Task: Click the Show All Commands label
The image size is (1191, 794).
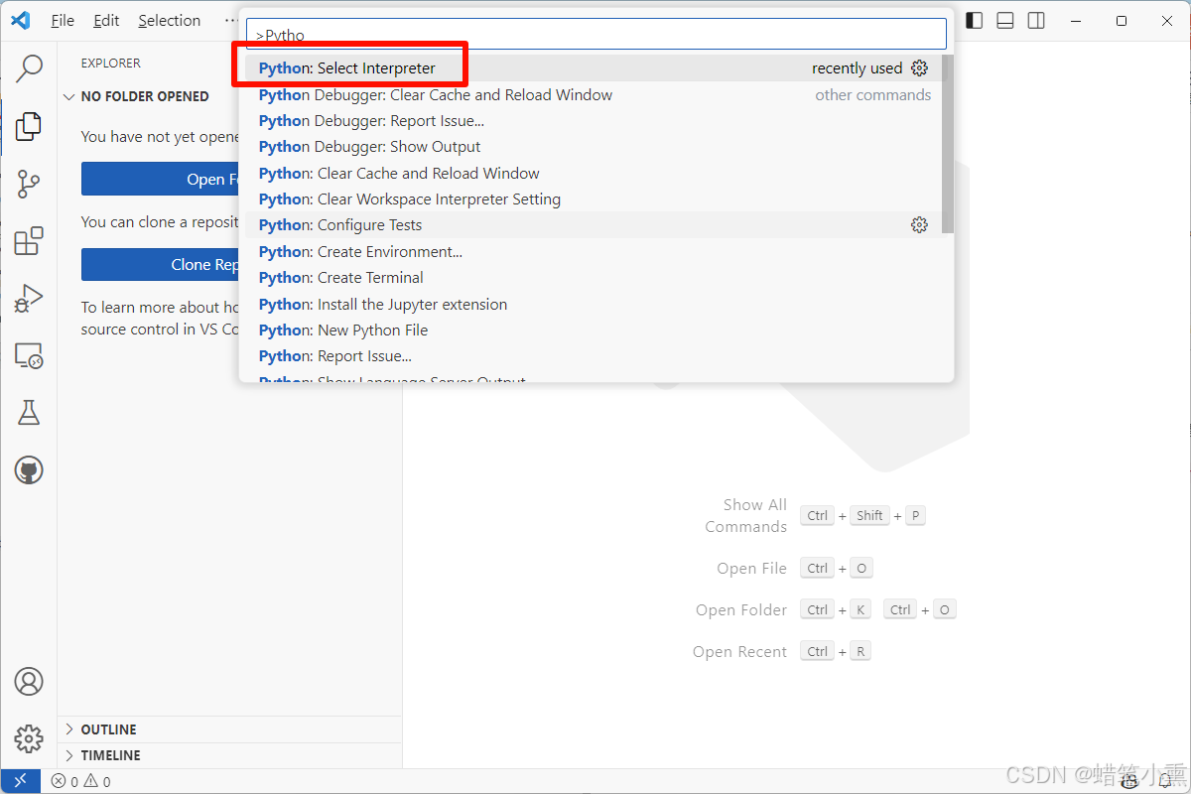Action: tap(746, 516)
